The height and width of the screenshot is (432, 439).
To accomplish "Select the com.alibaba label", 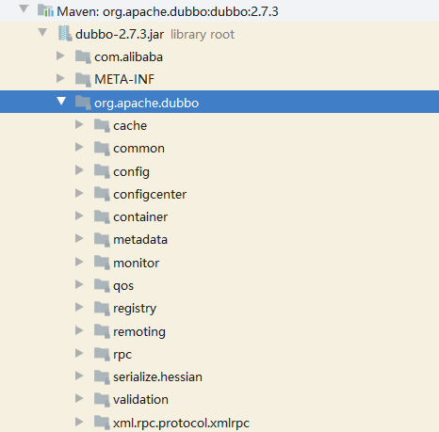I will click(x=129, y=57).
